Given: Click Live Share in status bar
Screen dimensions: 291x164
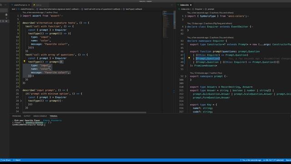Looking at the screenshot, I should tap(5, 160).
